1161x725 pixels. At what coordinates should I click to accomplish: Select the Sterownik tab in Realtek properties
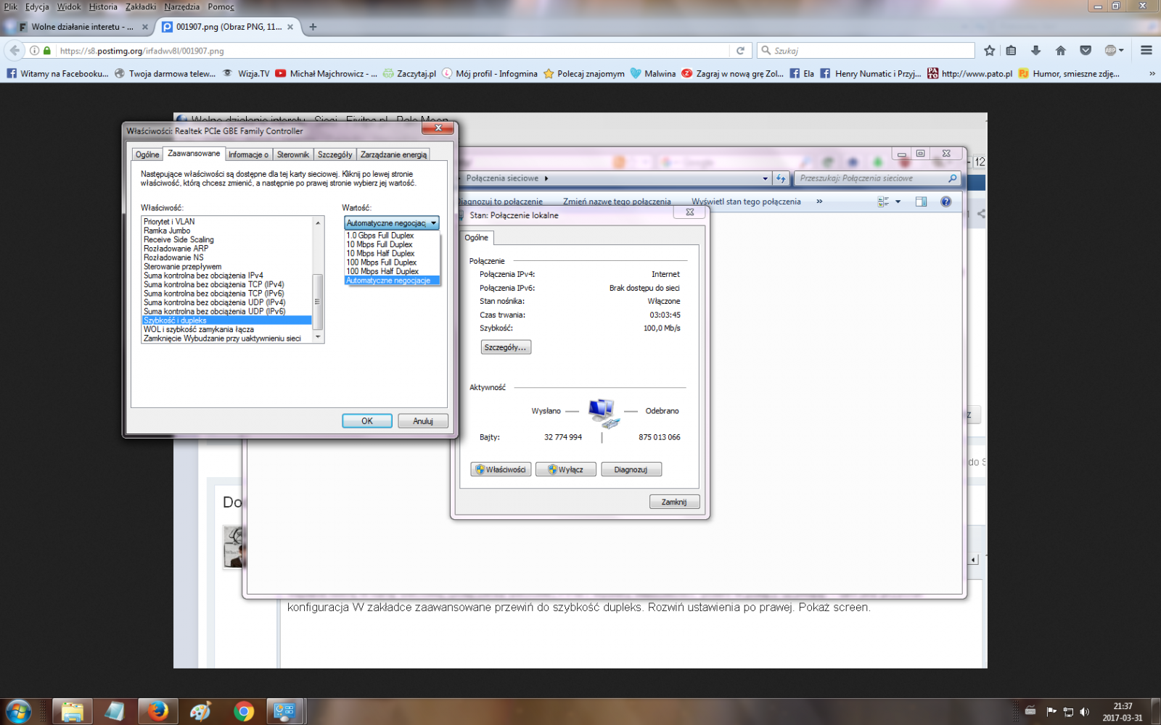[x=293, y=154]
